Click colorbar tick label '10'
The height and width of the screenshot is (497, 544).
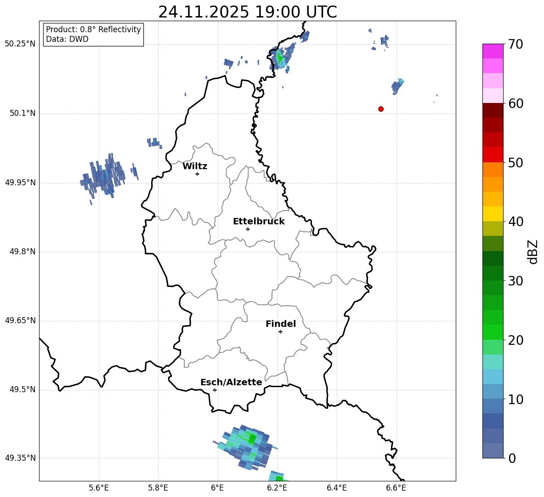tap(516, 400)
